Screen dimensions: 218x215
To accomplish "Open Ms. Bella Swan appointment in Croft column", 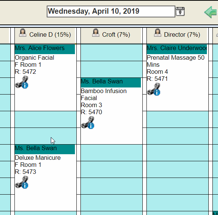I will click(x=111, y=83).
